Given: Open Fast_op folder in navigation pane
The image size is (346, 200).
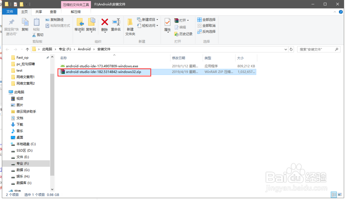Looking at the screenshot, I should tap(22, 58).
